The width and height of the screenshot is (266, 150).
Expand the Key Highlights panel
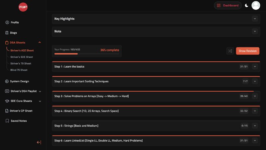255,19
